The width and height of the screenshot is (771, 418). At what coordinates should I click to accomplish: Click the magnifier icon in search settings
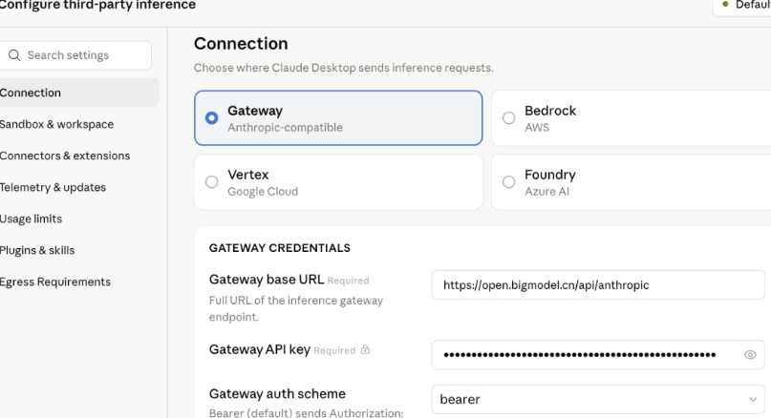[14, 55]
